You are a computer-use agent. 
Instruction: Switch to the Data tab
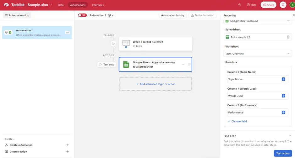61,5
